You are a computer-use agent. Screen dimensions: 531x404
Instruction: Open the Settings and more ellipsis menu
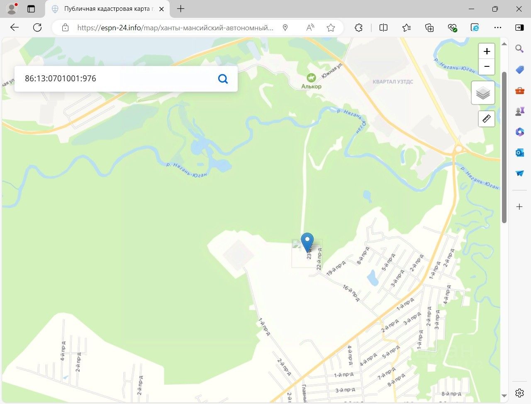coord(498,28)
